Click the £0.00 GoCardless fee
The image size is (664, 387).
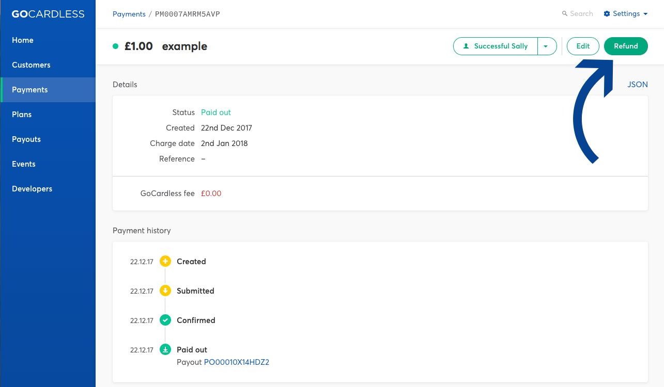tap(211, 193)
